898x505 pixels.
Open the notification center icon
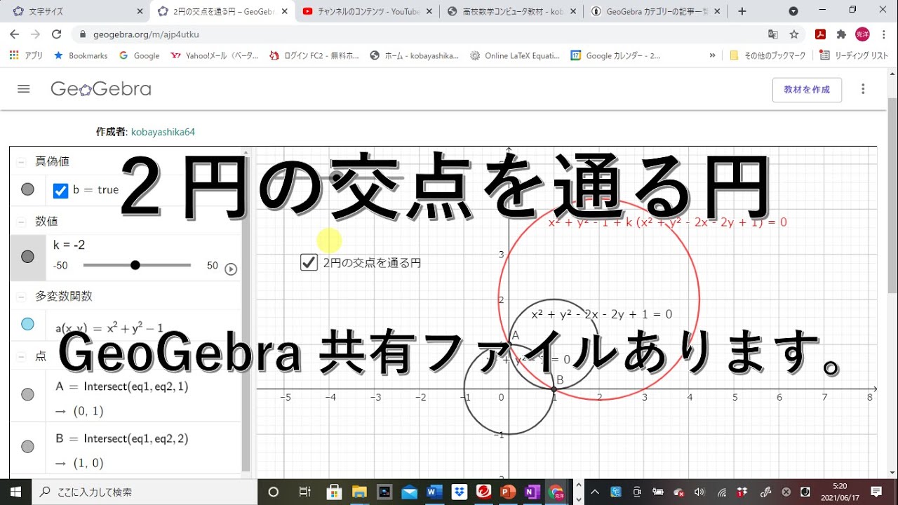pos(876,492)
